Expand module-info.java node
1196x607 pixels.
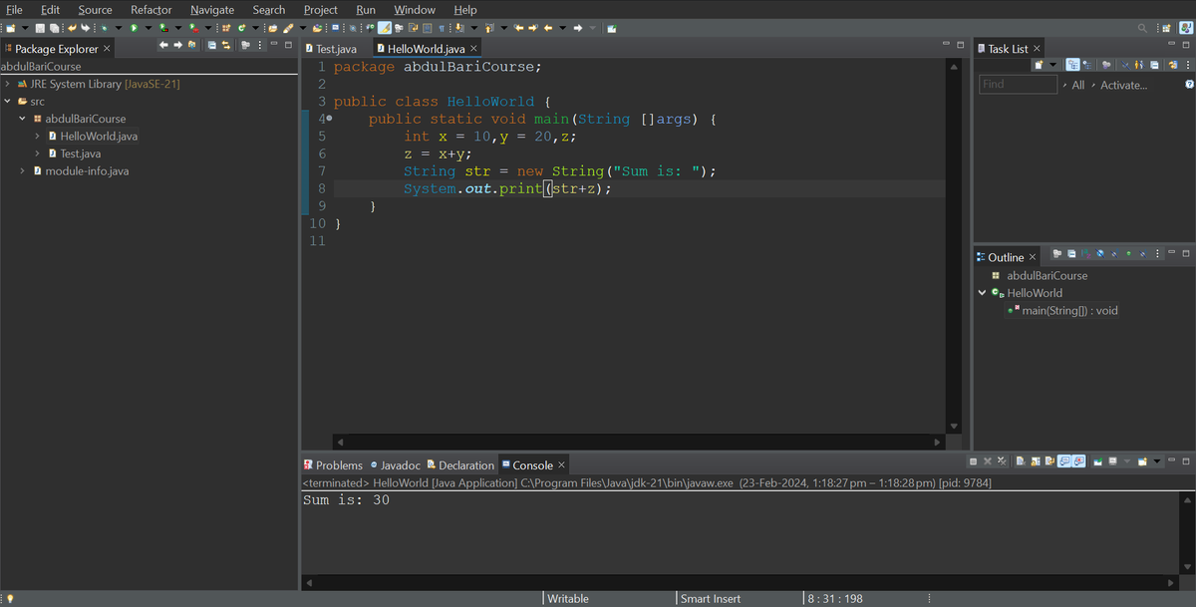[x=22, y=170]
